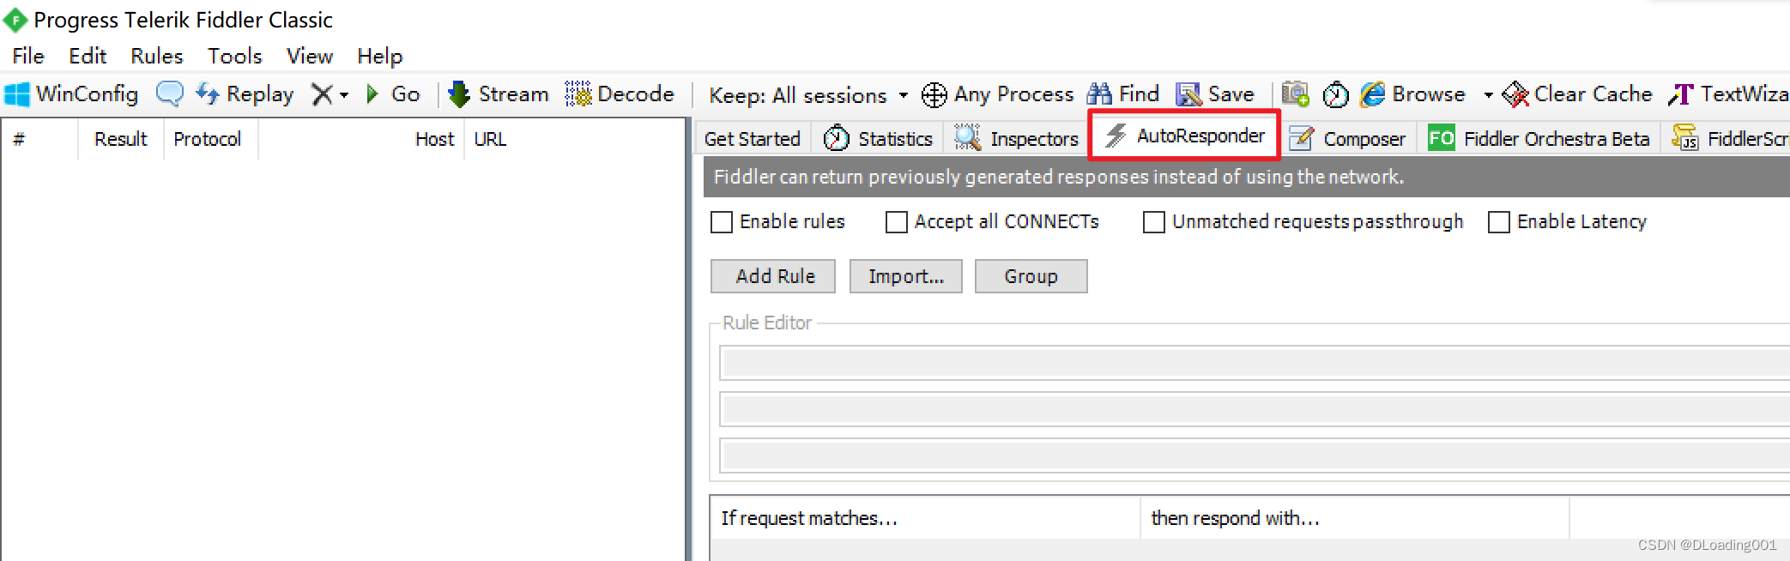The width and height of the screenshot is (1790, 561).
Task: Check Accept all CONNECTs
Action: [896, 222]
